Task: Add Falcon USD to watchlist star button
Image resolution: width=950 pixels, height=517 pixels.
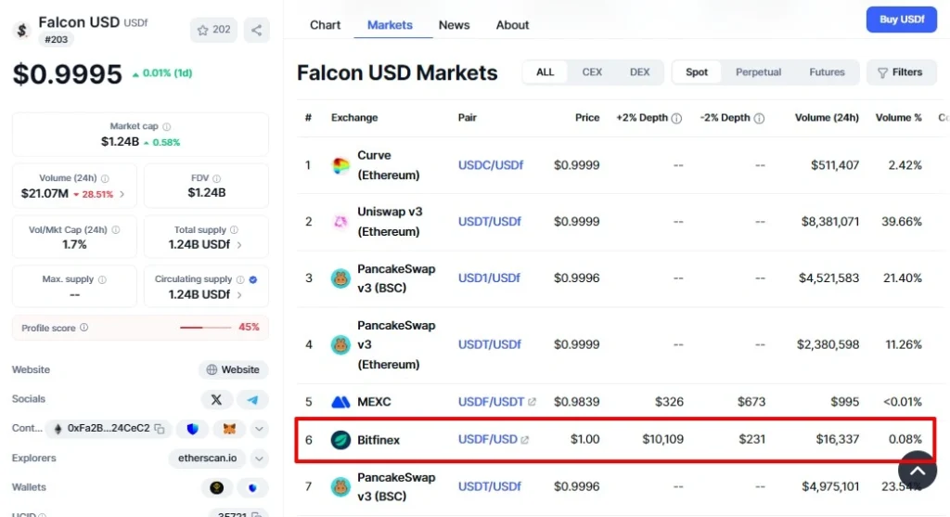Action: (213, 30)
